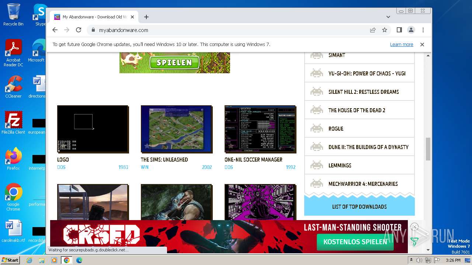The width and height of the screenshot is (472, 265).
Task: Click the LIST OF TOP DOWNLOADS button
Action: coord(360,206)
